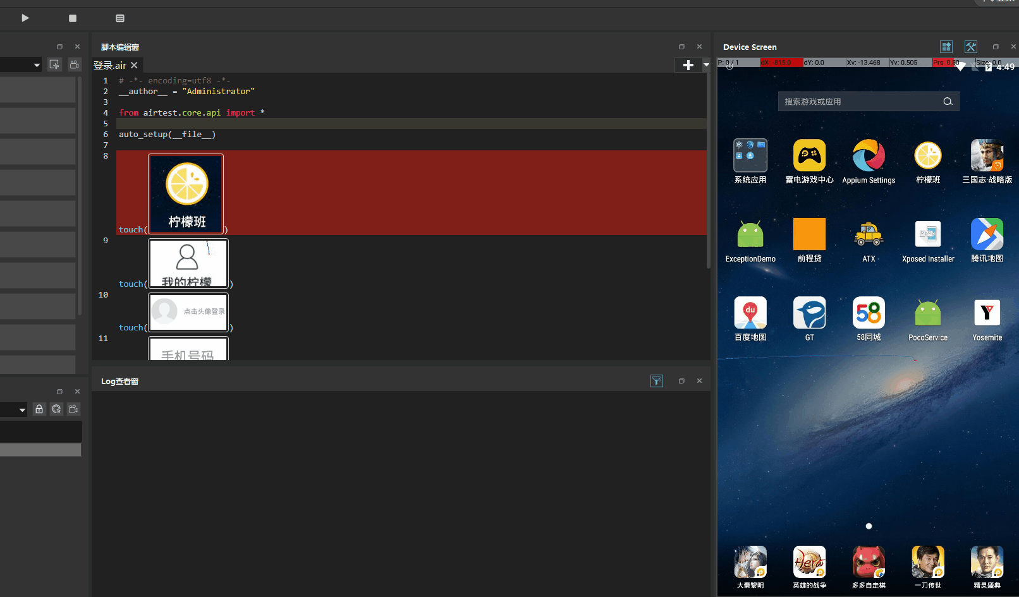The width and height of the screenshot is (1019, 597).
Task: Launch 柠檬班 app on device screen
Action: (x=928, y=162)
